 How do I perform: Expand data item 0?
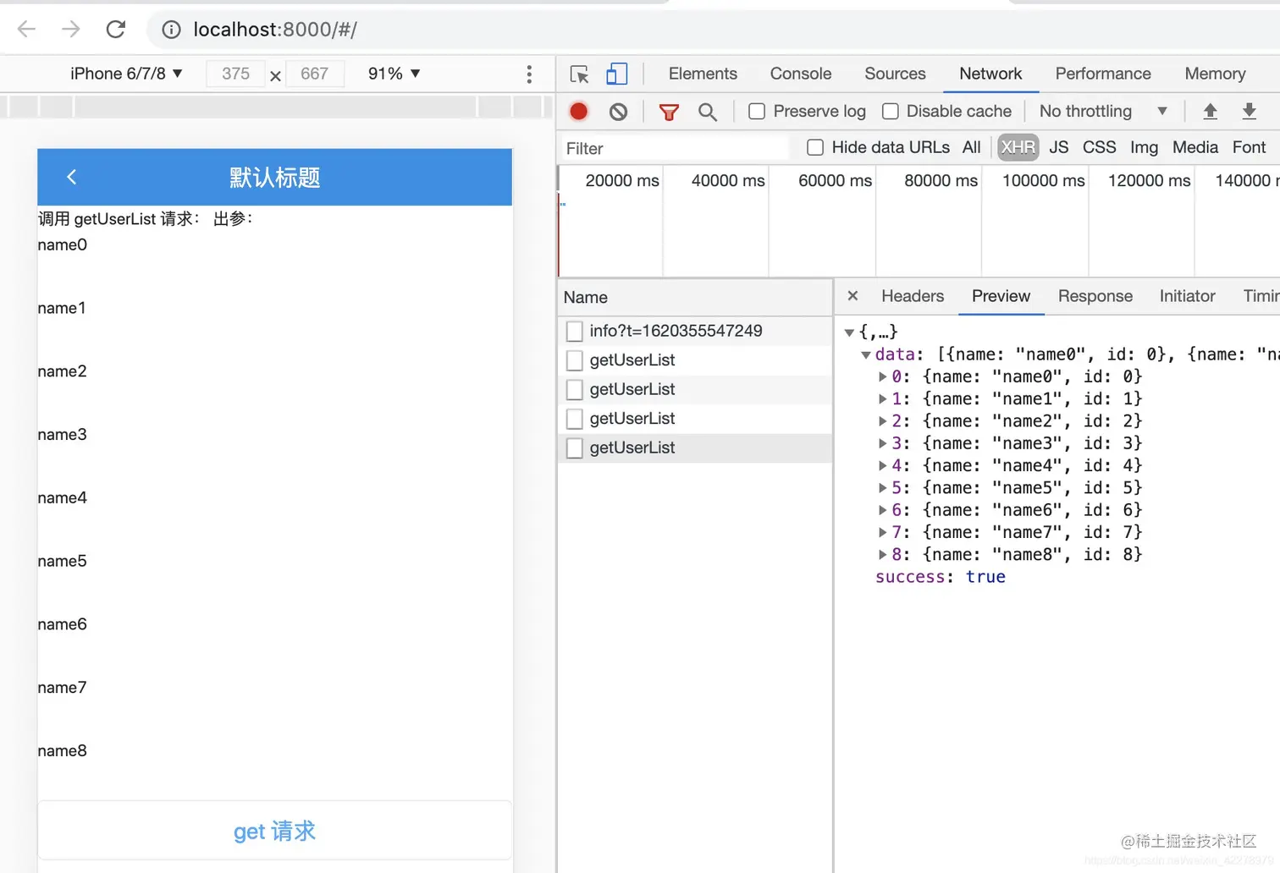883,376
